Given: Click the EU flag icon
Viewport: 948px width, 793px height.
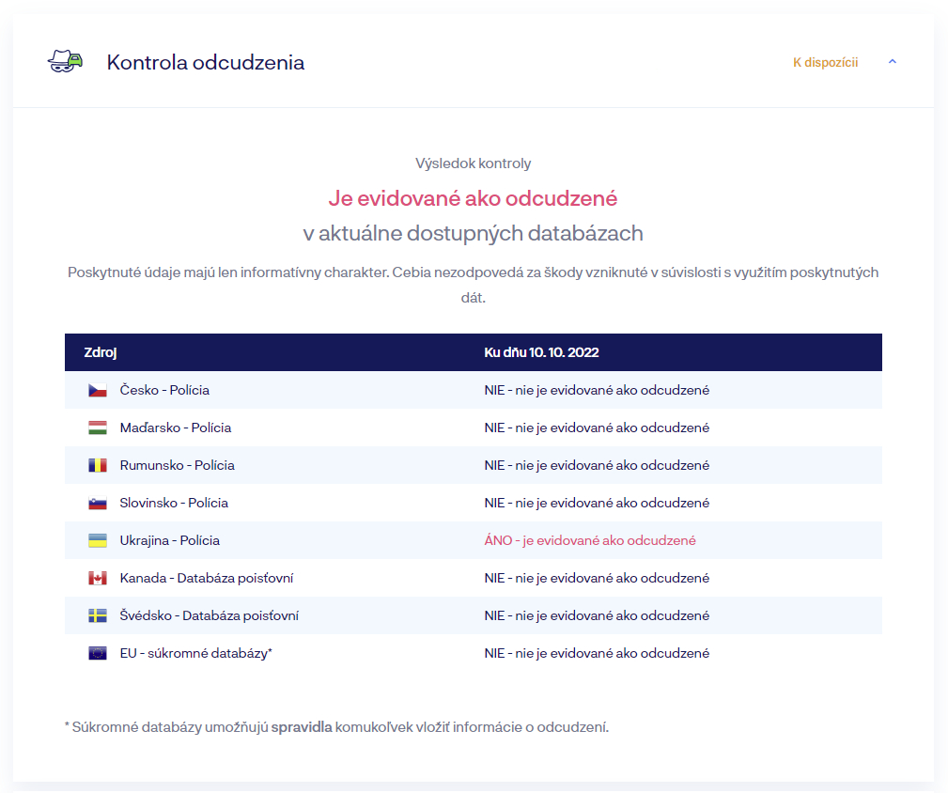Looking at the screenshot, I should tap(98, 653).
